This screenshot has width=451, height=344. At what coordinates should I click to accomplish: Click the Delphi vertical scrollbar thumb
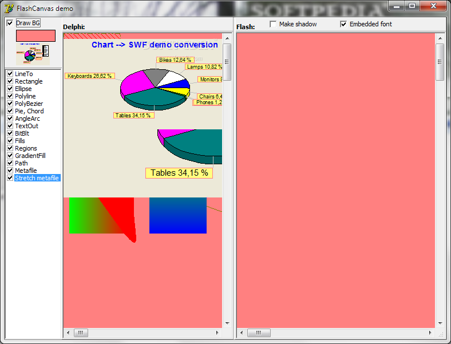point(227,62)
